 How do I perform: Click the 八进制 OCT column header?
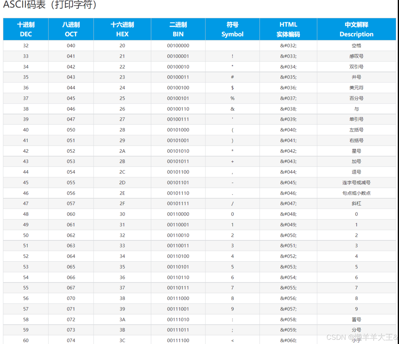point(71,29)
